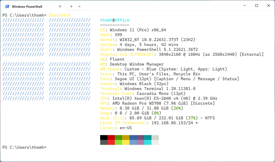The width and height of the screenshot is (275, 162).
Task: Click the dark blue color block
Action: click(x=133, y=138)
